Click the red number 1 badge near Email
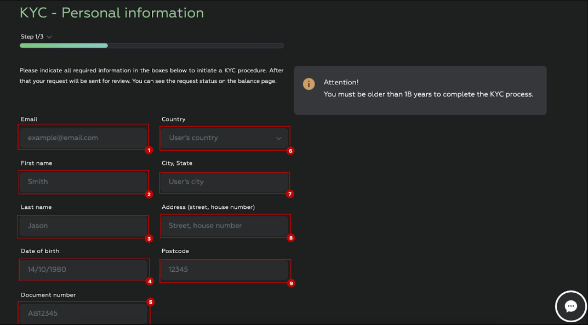The image size is (588, 325). (x=149, y=150)
